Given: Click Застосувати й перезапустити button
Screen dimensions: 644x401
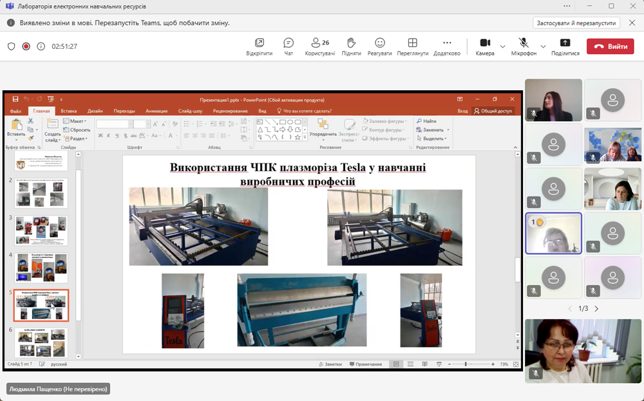Looking at the screenshot, I should [576, 23].
